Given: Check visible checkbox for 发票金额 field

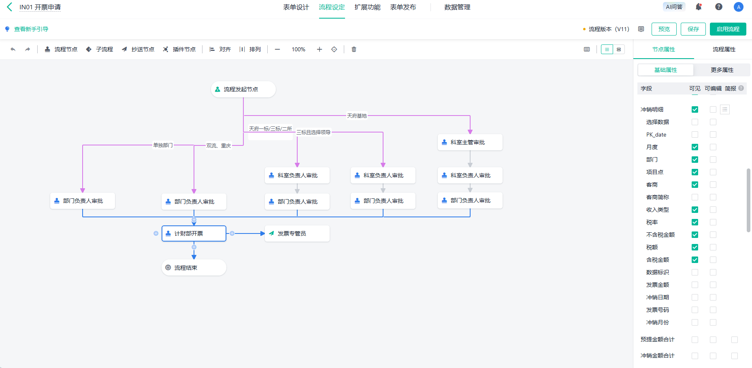Looking at the screenshot, I should [695, 285].
